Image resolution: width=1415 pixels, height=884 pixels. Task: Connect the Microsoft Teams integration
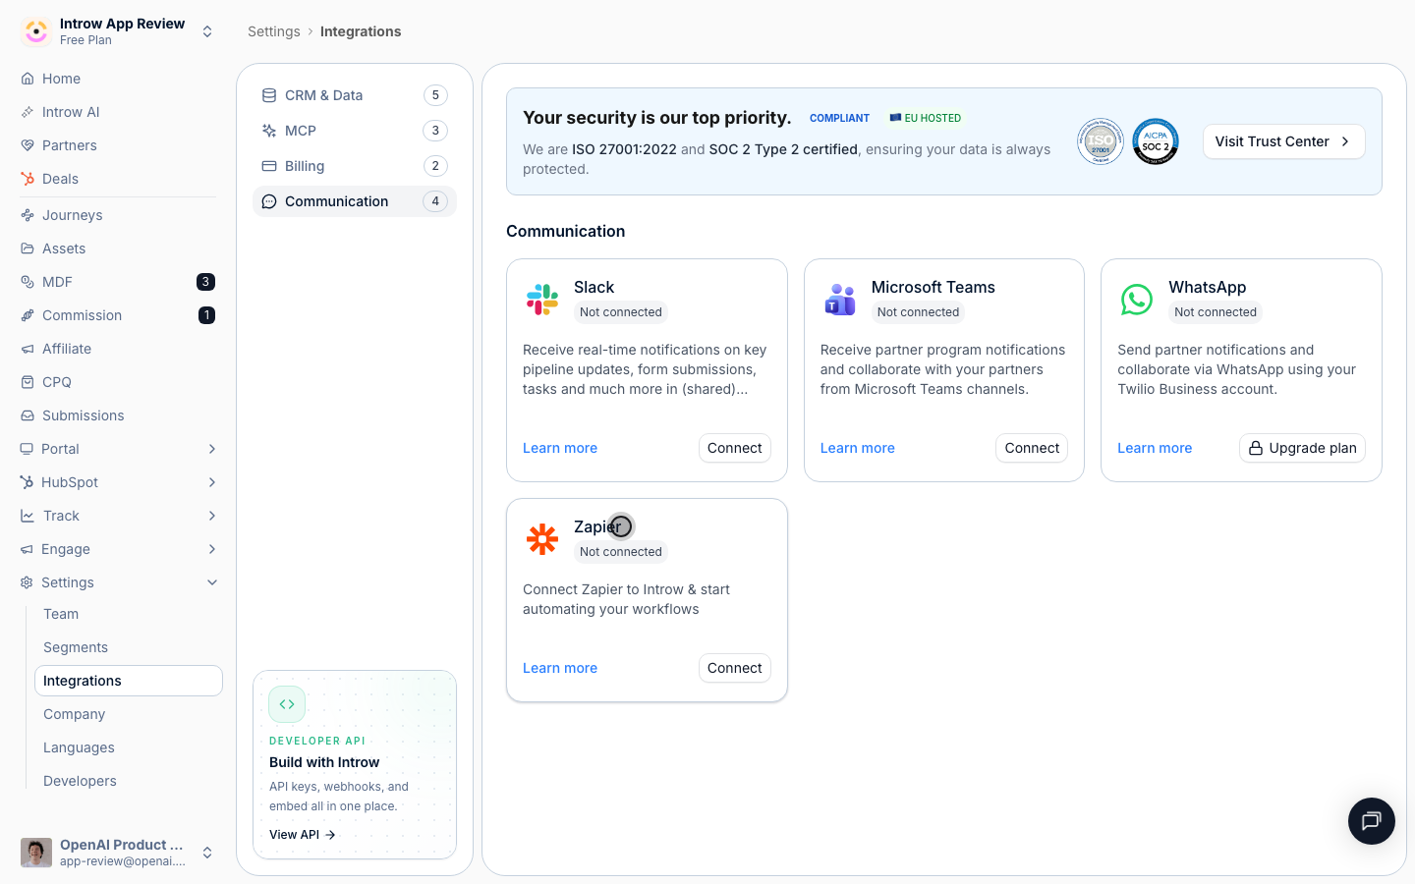click(x=1032, y=448)
